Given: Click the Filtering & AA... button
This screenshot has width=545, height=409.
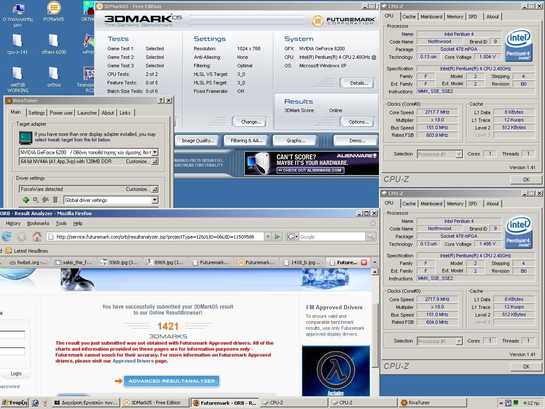Looking at the screenshot, I should point(247,141).
